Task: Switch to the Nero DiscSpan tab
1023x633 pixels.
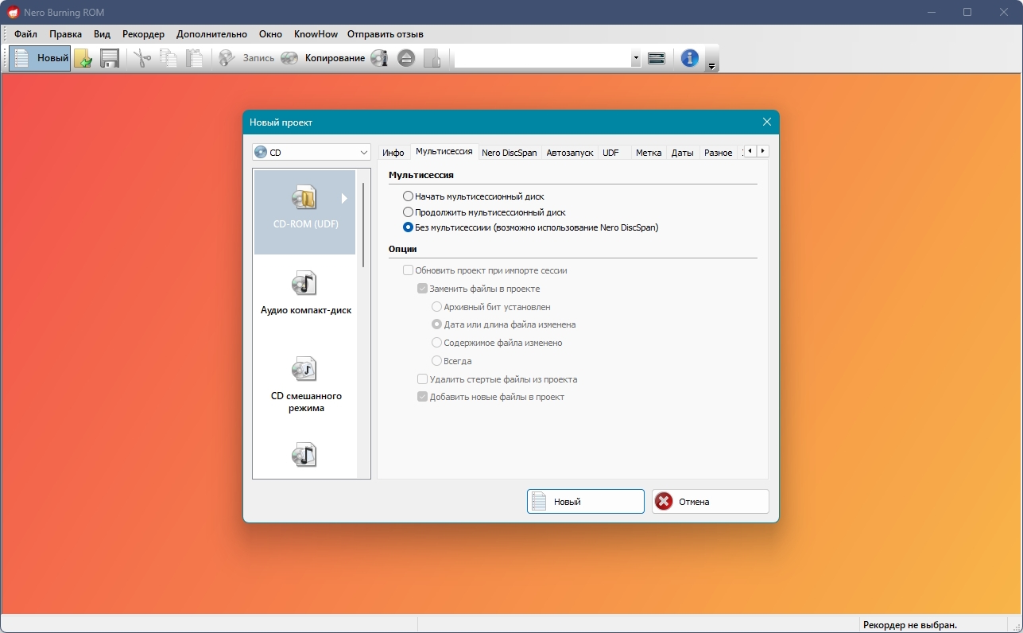Action: tap(509, 152)
